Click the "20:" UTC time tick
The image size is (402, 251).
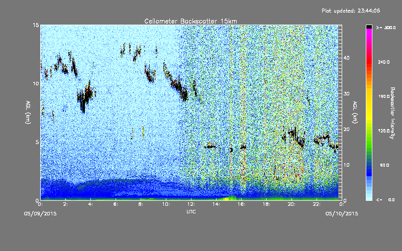(x=292, y=204)
